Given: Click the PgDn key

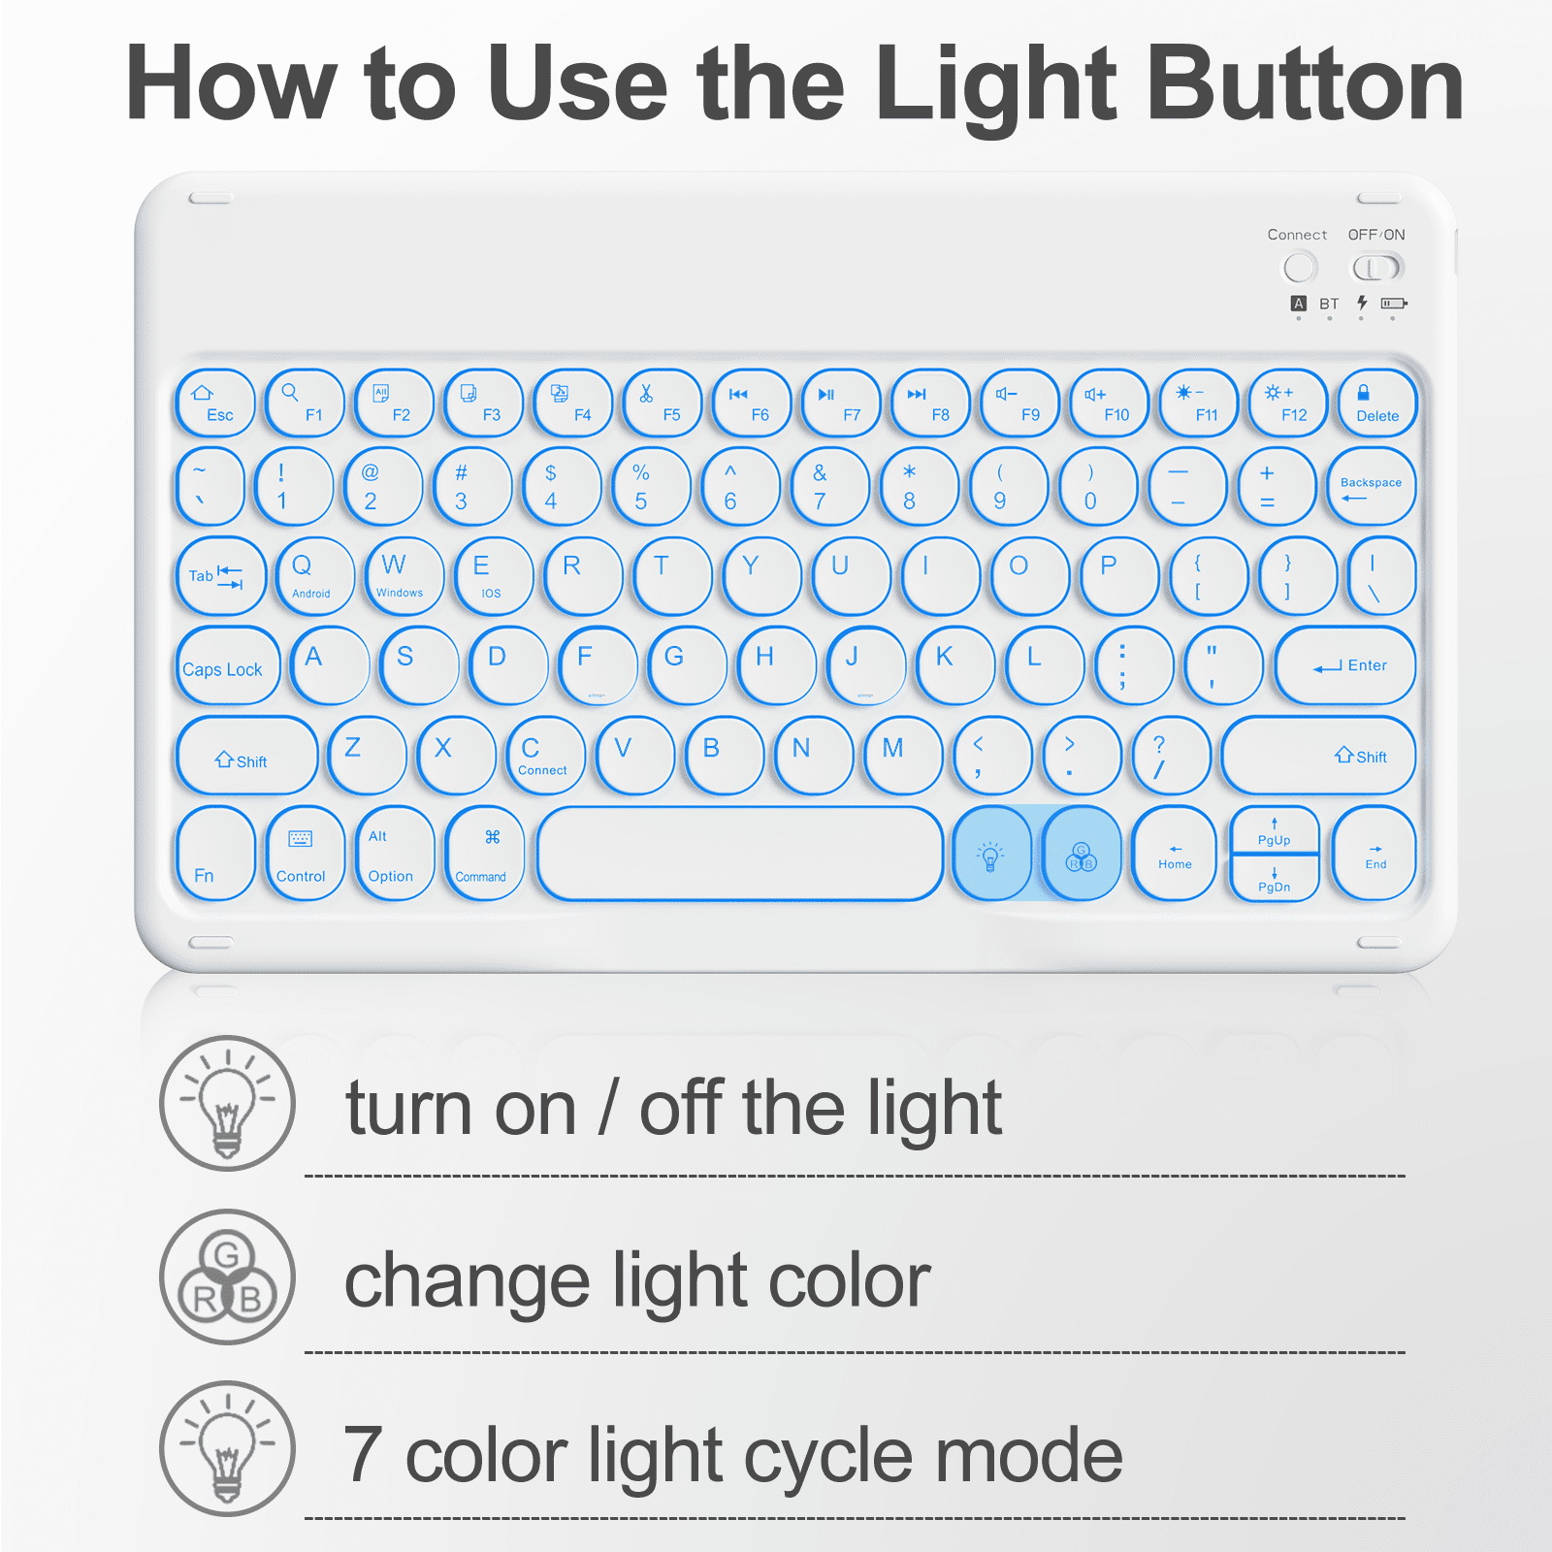Looking at the screenshot, I should pos(1275,878).
